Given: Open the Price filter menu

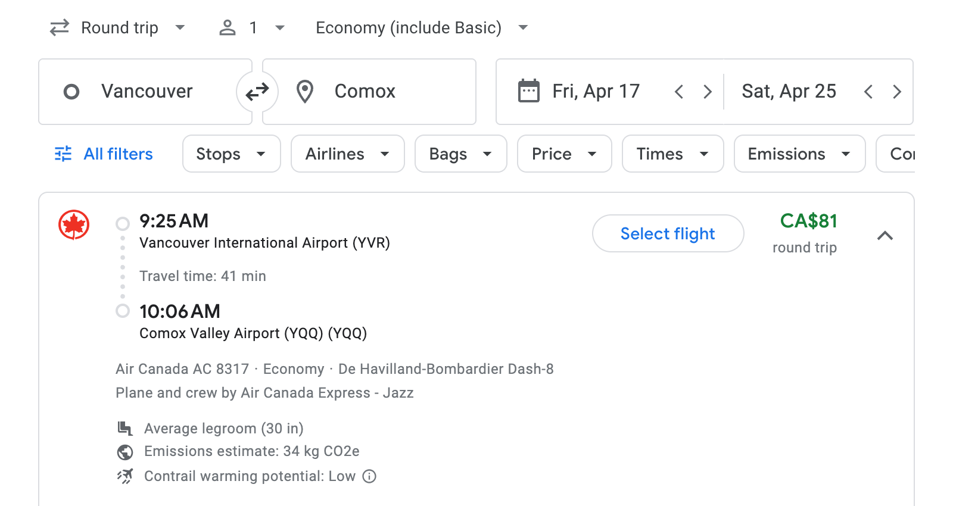Looking at the screenshot, I should (563, 154).
